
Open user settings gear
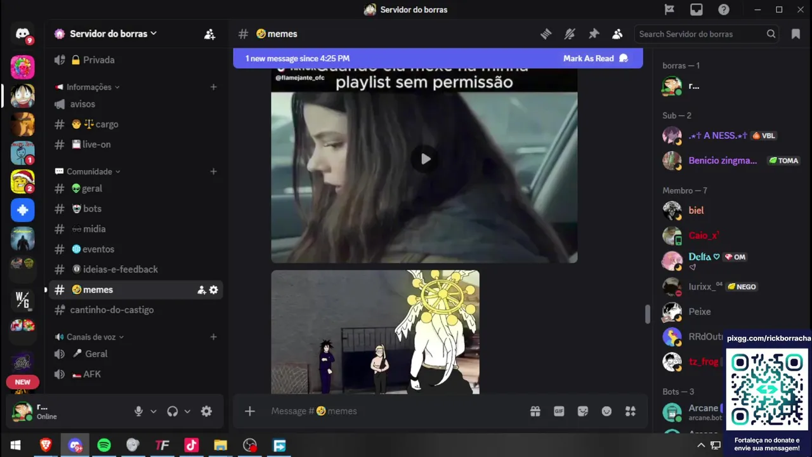206,411
